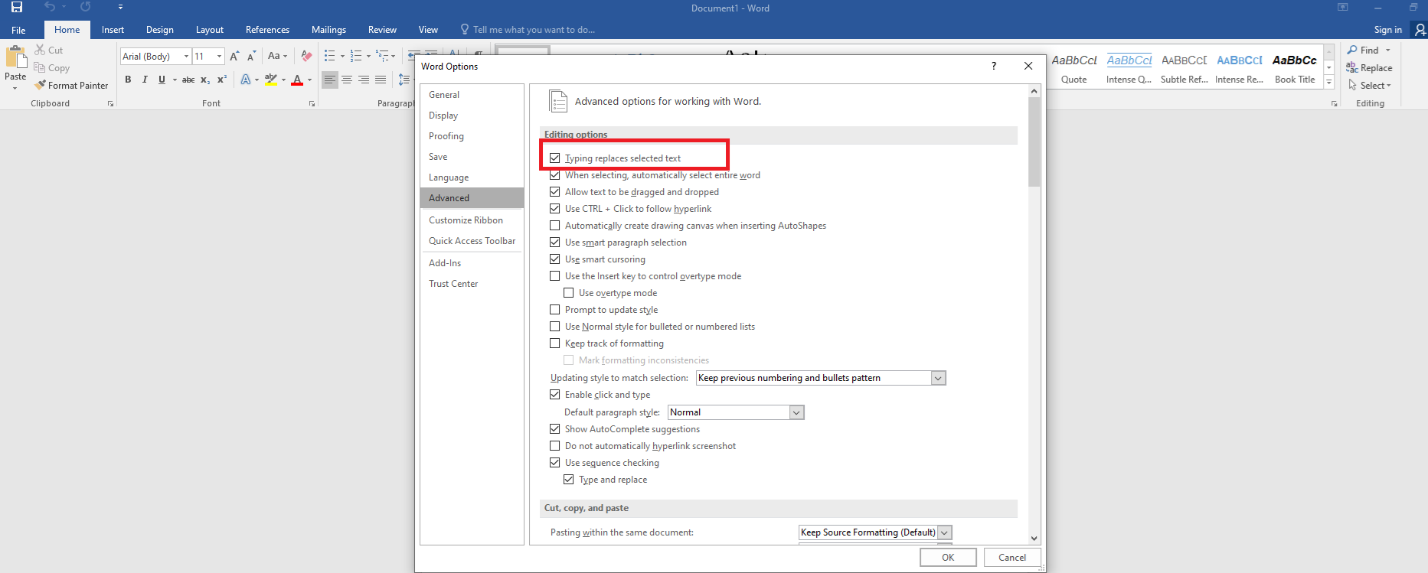Open the Default paragraph style dropdown
1428x573 pixels.
pyautogui.click(x=796, y=412)
